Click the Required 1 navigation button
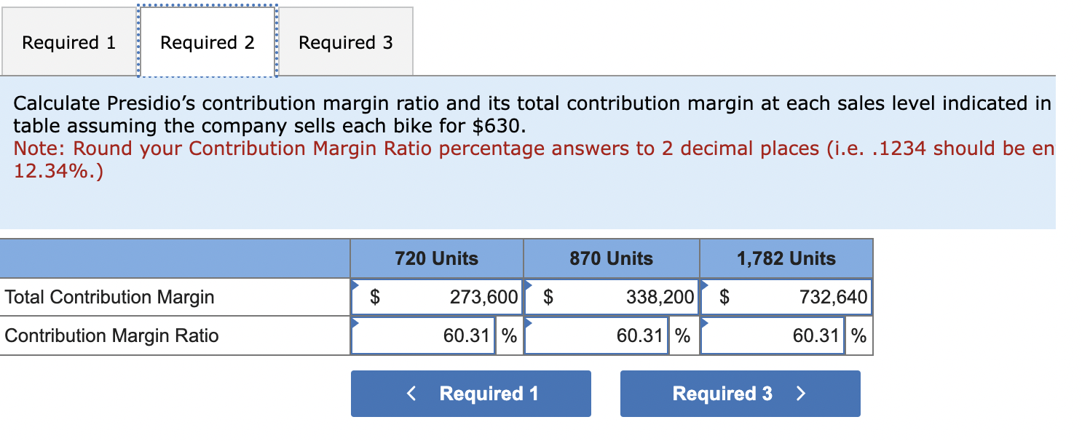The image size is (1082, 441). (x=470, y=394)
